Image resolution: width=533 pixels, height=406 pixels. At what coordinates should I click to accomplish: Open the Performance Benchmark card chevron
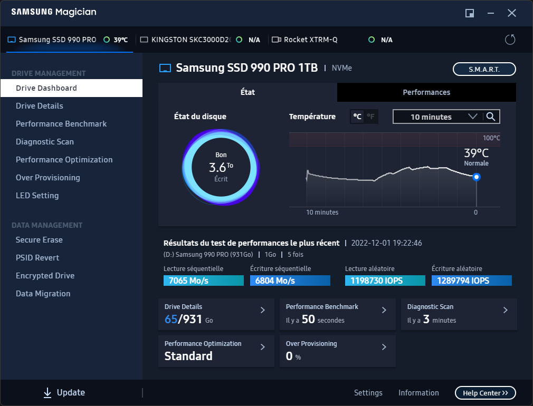(384, 310)
